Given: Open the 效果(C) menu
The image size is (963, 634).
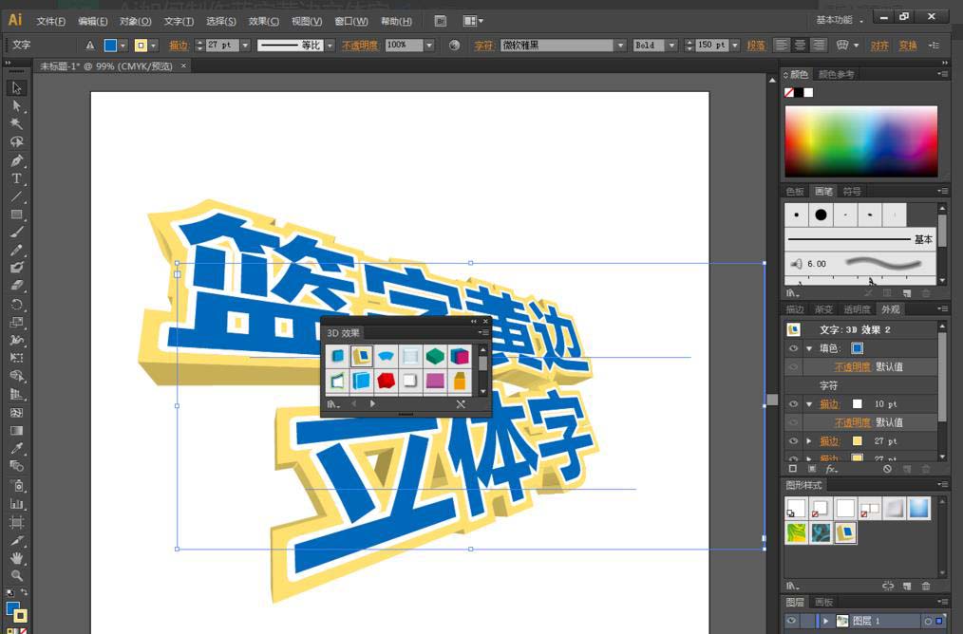Looking at the screenshot, I should [x=263, y=21].
